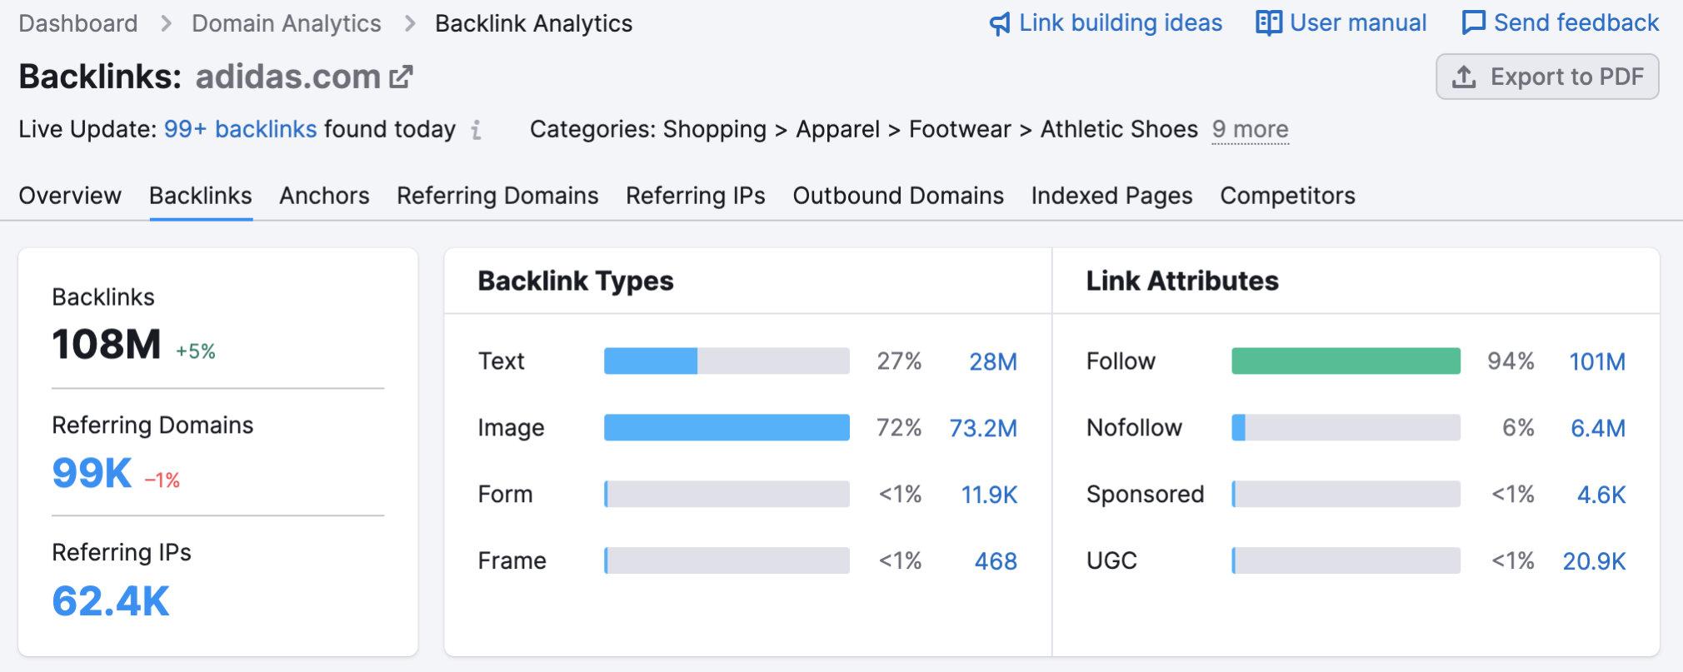
Task: Select the Indexed Pages tab
Action: coord(1111,196)
